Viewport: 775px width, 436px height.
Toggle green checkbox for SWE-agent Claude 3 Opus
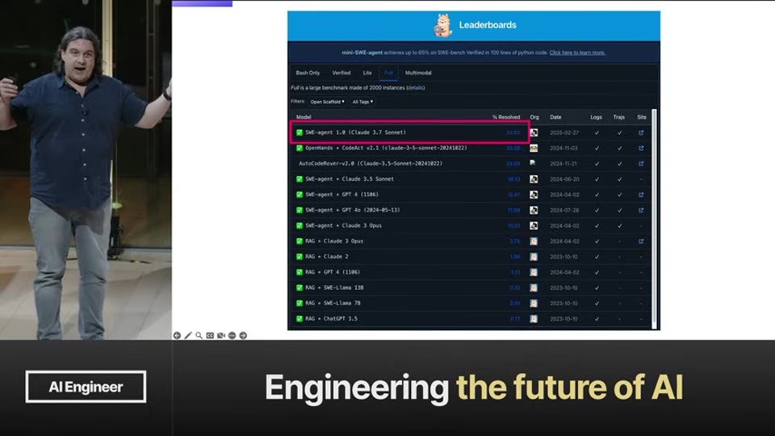[x=300, y=225]
